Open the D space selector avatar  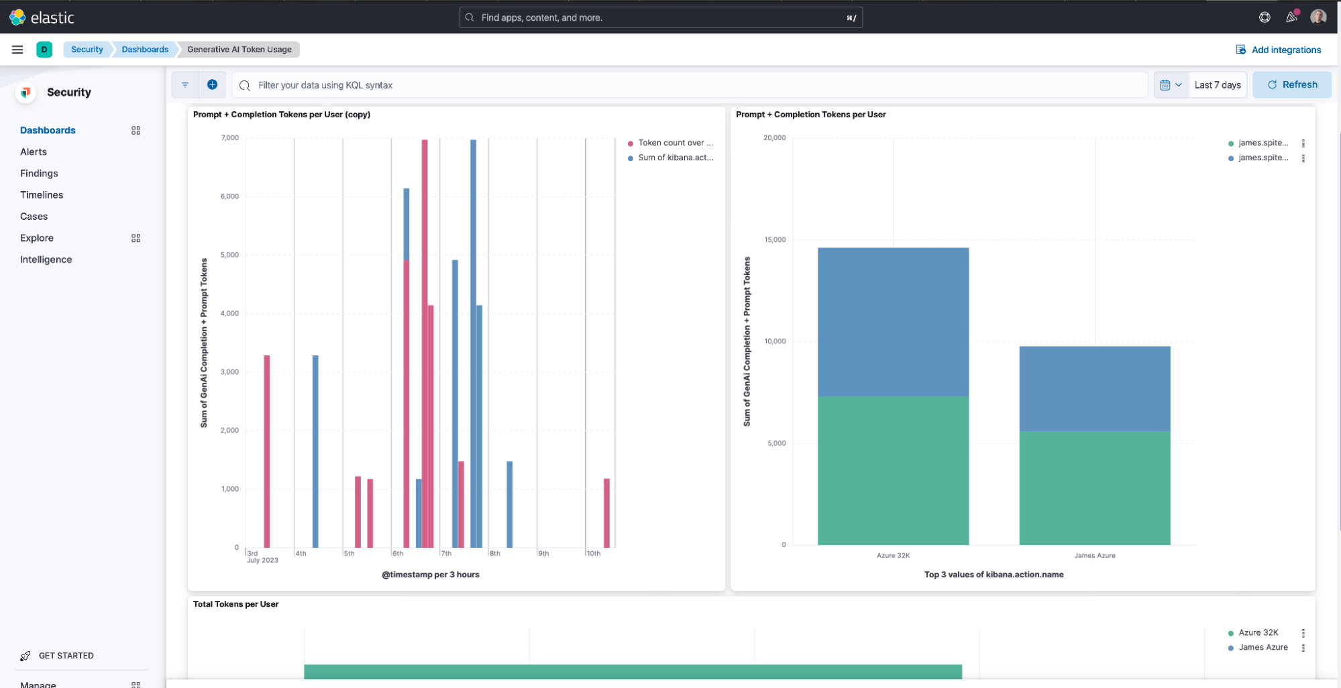pos(44,50)
